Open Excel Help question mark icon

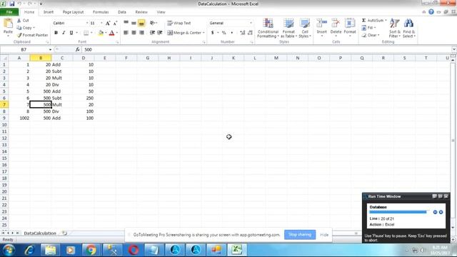click(431, 12)
